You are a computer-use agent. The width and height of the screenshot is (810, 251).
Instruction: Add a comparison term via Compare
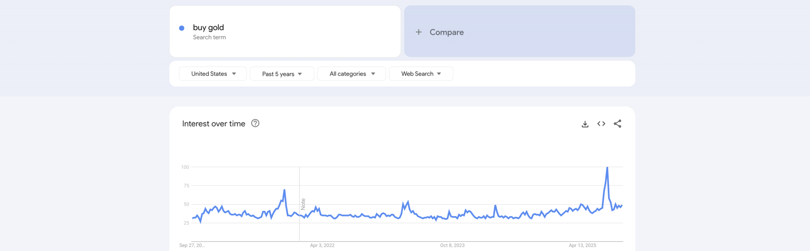coord(446,32)
